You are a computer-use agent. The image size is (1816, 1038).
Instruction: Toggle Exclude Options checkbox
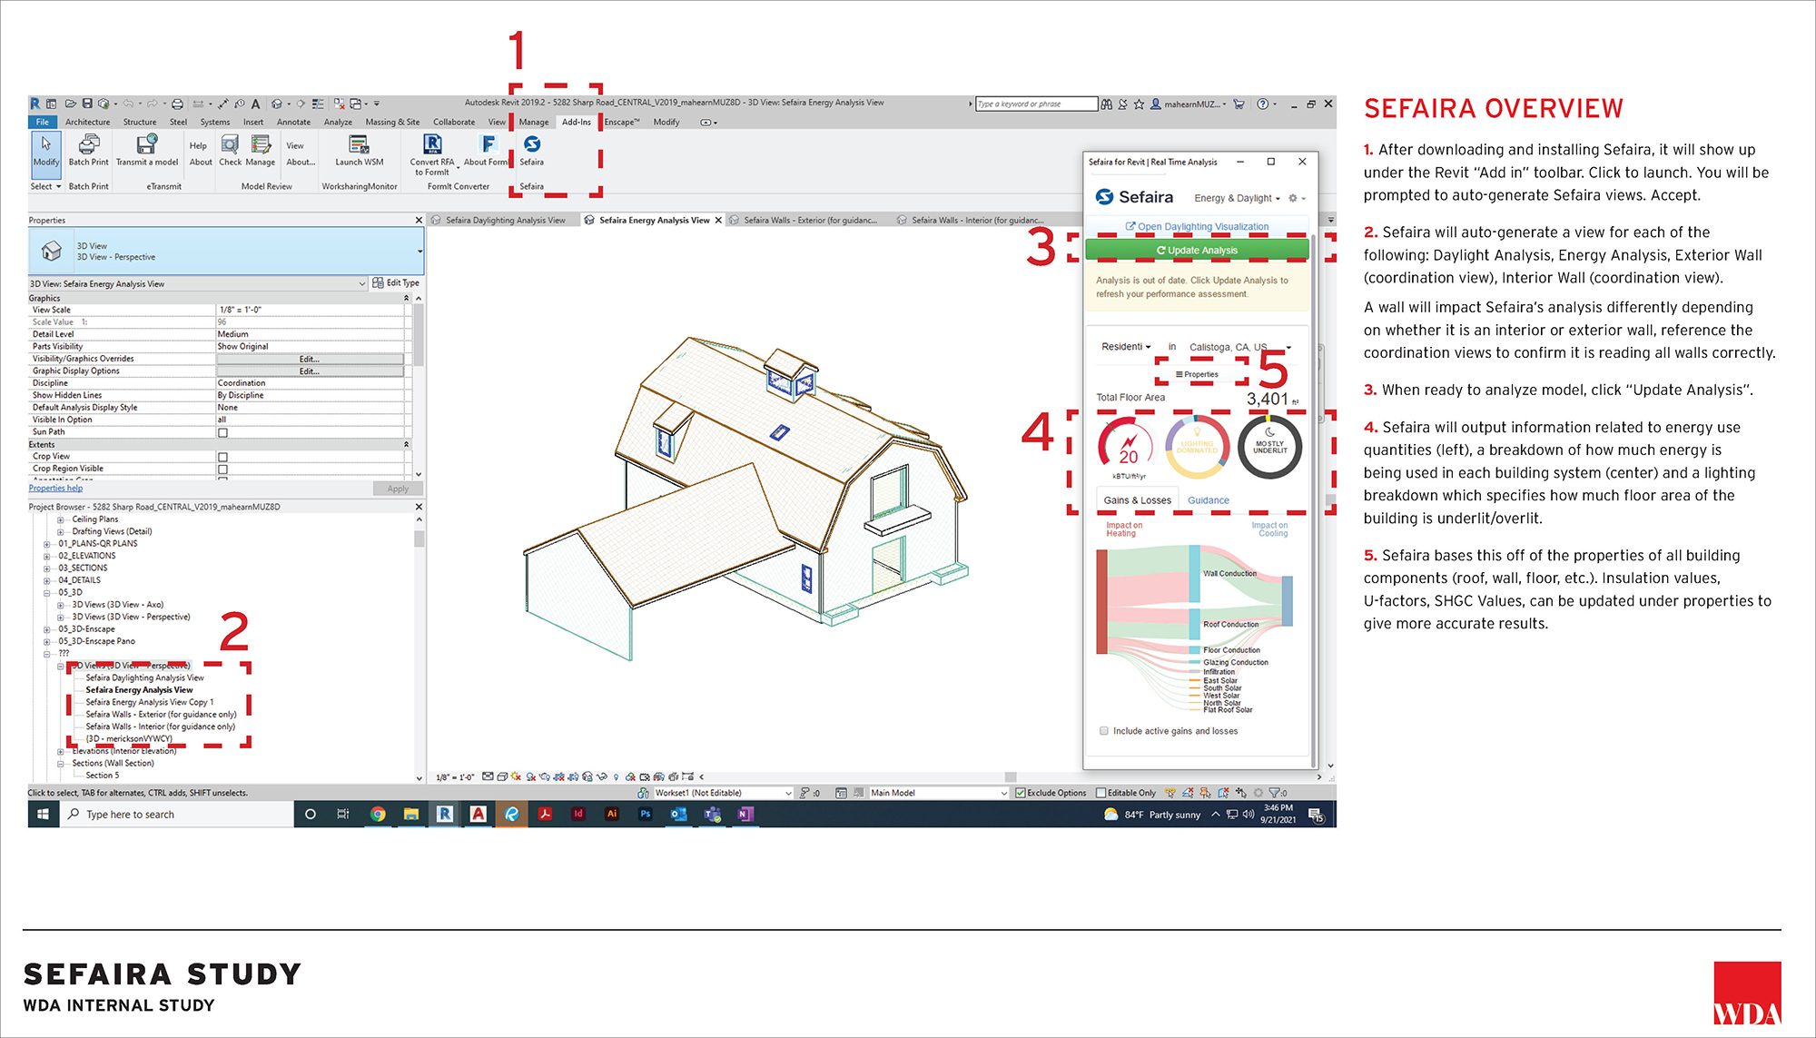pyautogui.click(x=1021, y=793)
